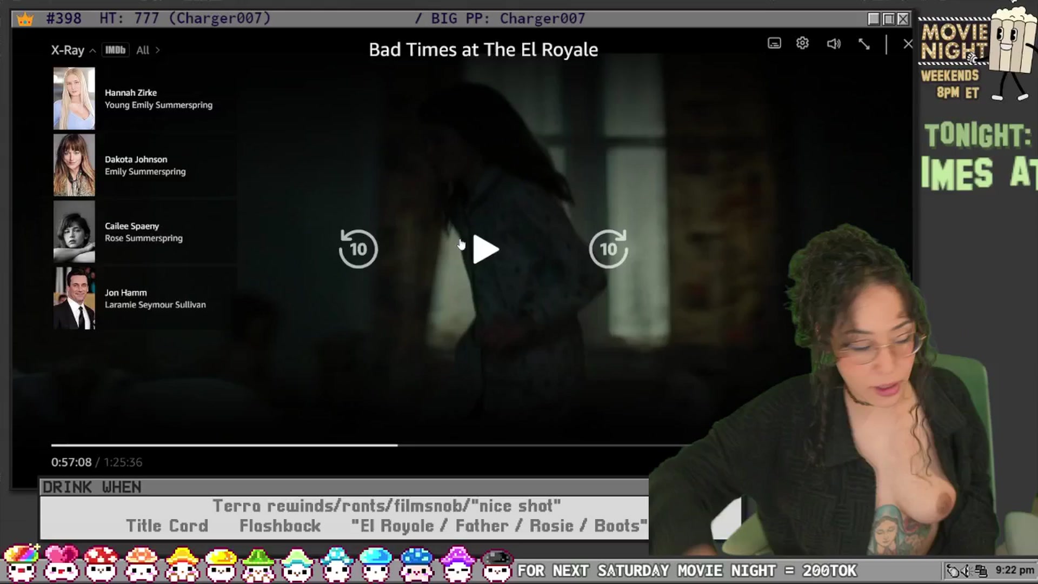Click the Bad Times at The El Royale title
1038x584 pixels.
pos(483,50)
